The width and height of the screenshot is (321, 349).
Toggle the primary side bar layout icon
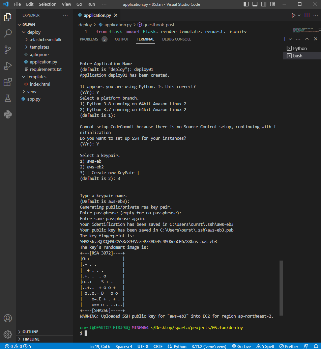click(246, 4)
